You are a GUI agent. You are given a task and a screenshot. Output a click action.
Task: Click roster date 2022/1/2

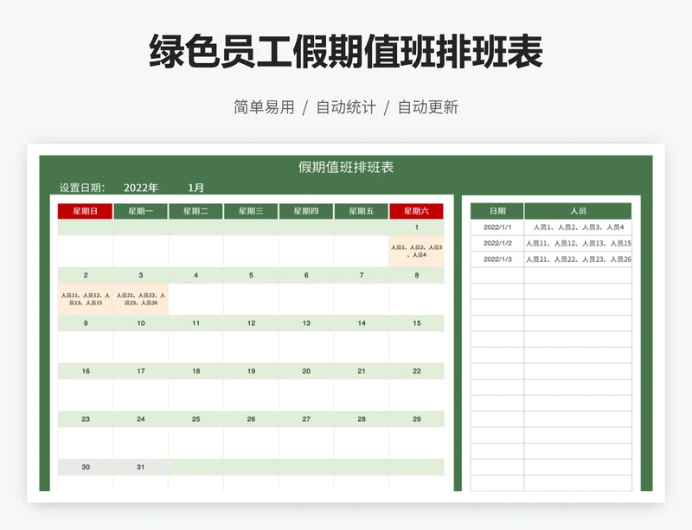497,243
